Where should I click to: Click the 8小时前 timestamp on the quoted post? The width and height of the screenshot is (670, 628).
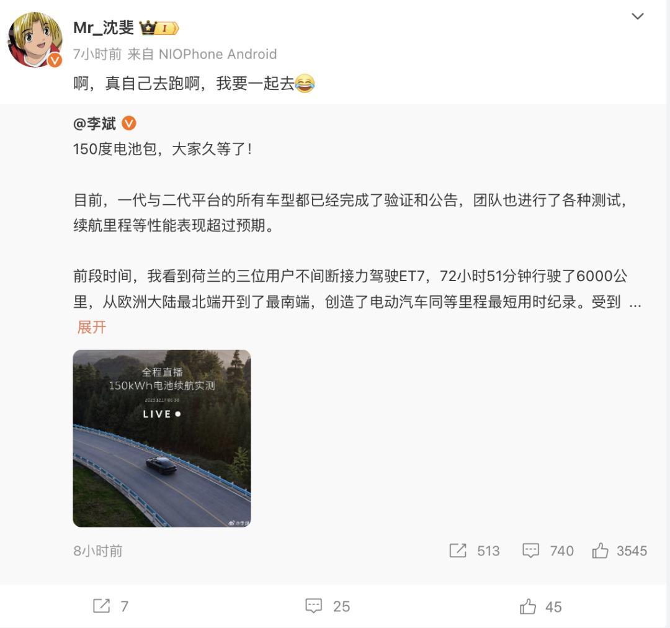pos(98,550)
